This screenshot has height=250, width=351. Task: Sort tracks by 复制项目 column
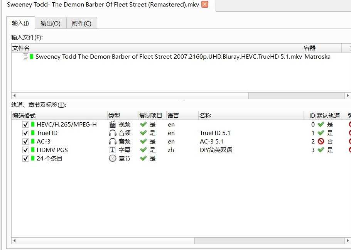[152, 115]
